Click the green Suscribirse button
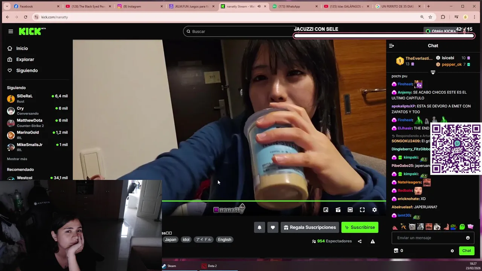The height and width of the screenshot is (271, 482). coord(360,227)
